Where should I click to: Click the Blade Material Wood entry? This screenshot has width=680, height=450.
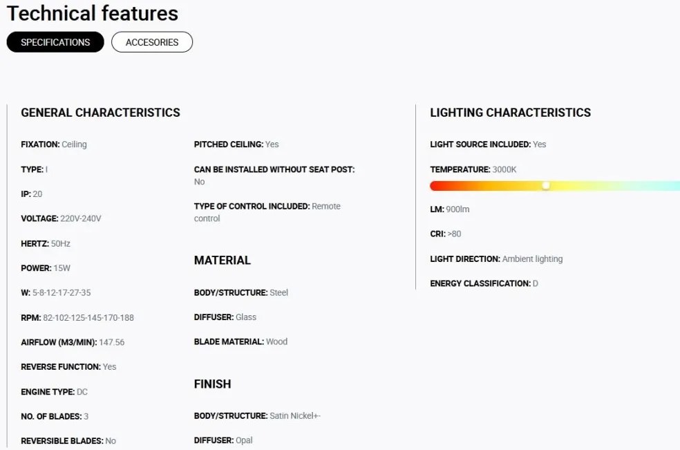coord(240,342)
